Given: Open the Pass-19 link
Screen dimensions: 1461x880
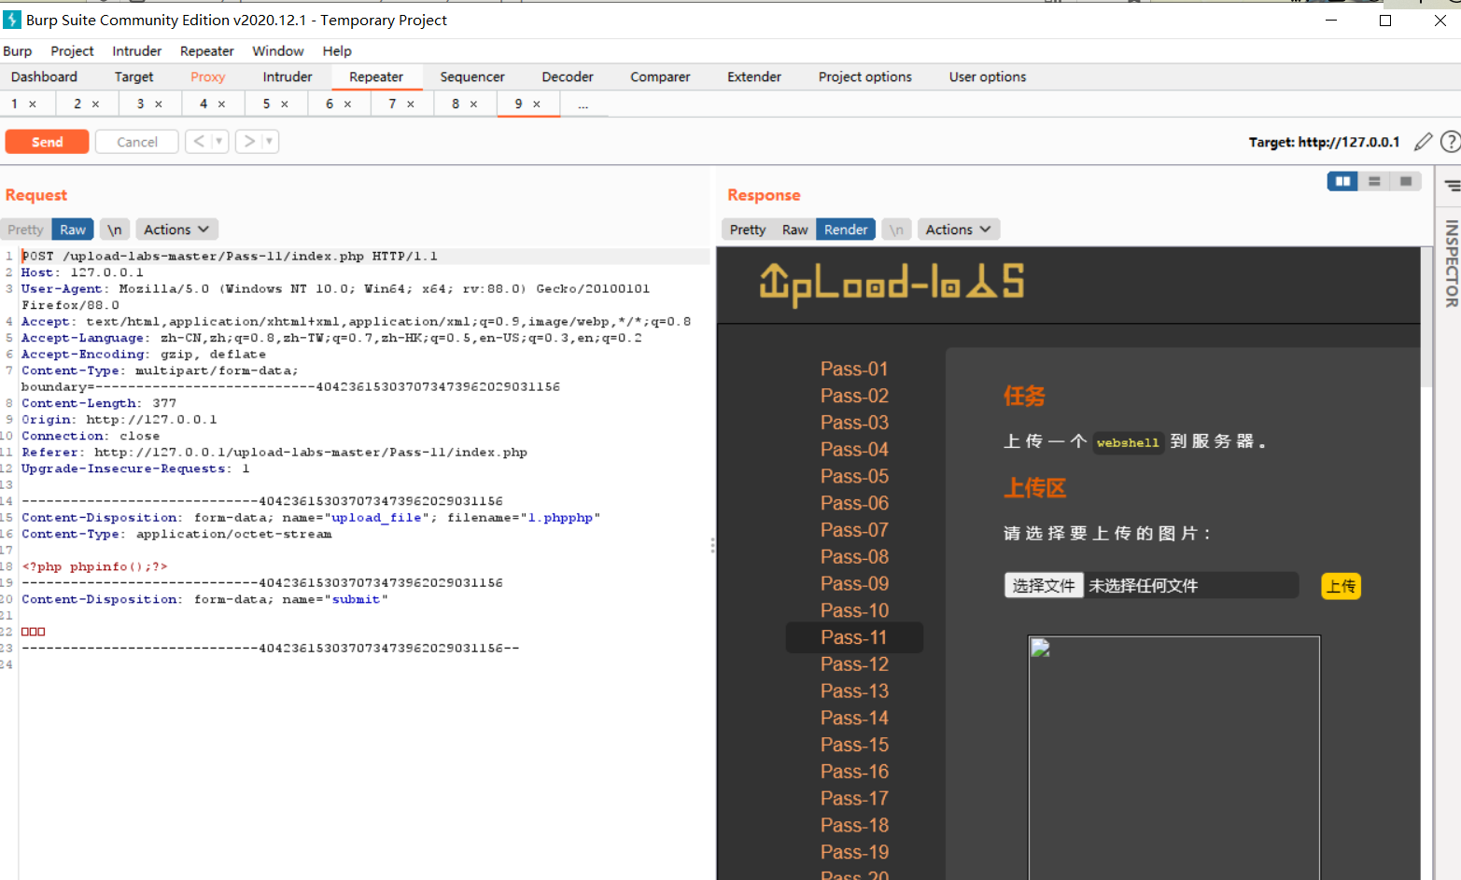Looking at the screenshot, I should click(x=854, y=852).
